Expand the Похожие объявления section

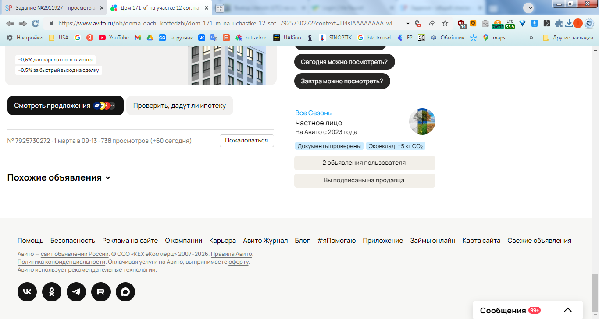(x=59, y=177)
